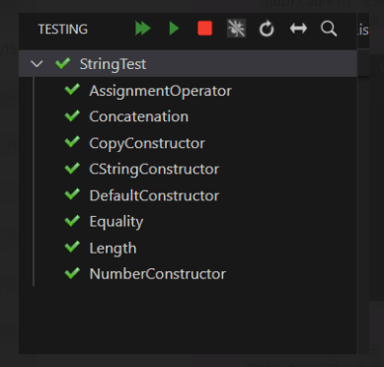The width and height of the screenshot is (384, 367).
Task: Select the Concatenation test
Action: (138, 116)
